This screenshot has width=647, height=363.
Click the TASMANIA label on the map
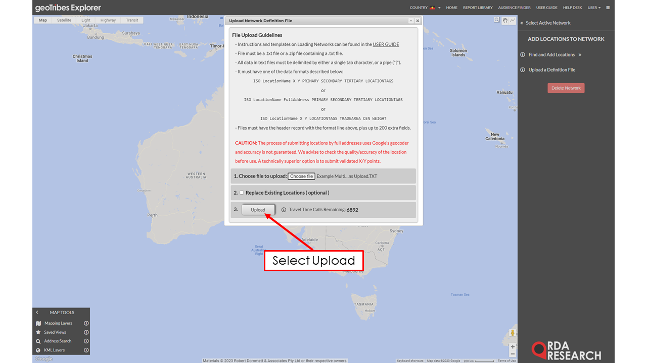point(364,305)
